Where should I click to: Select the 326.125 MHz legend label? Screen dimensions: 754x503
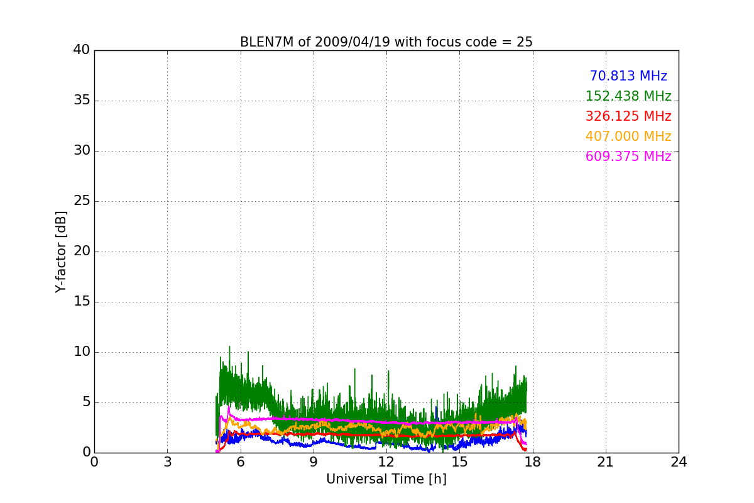(x=628, y=116)
